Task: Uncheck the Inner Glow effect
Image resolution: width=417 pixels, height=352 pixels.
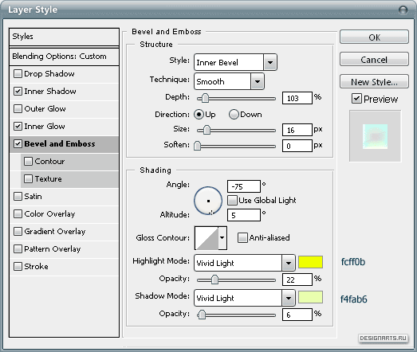Action: click(x=18, y=126)
